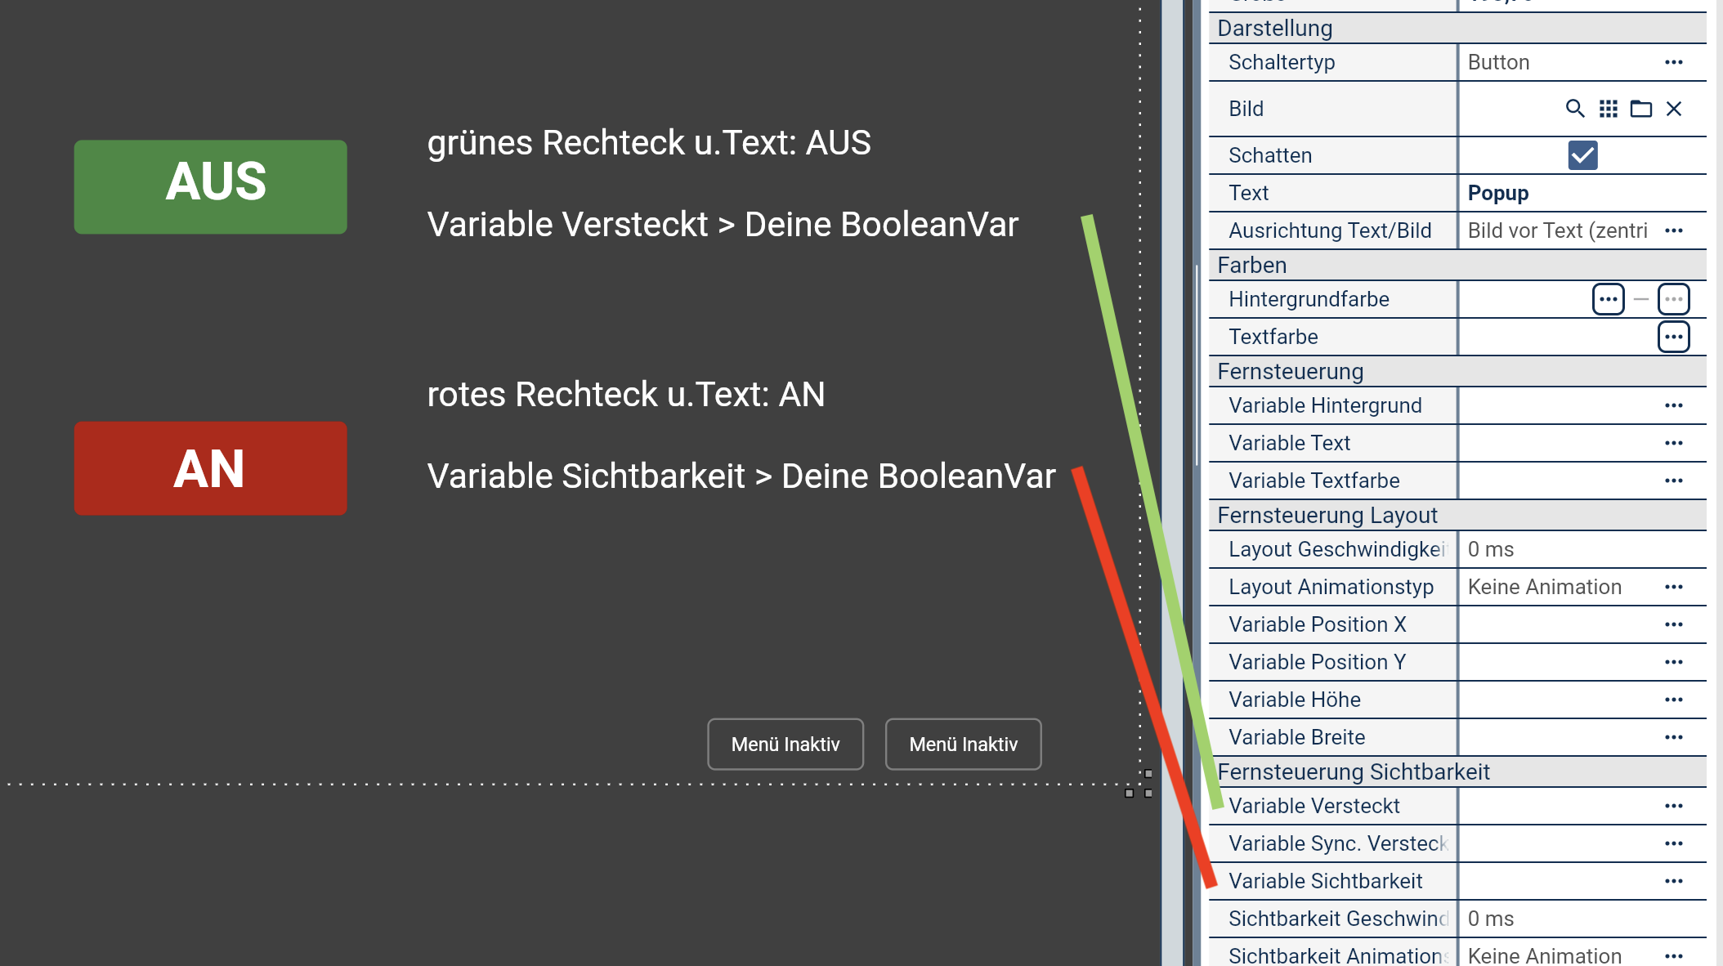1723x966 pixels.
Task: Collapse the Farben section header
Action: 1251,265
